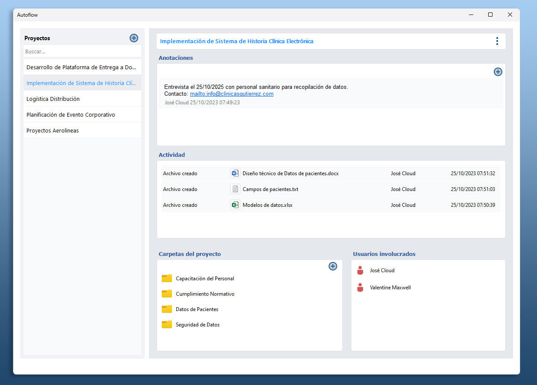The image size is (537, 385).
Task: Open the Logística Distribución project
Action: click(x=82, y=99)
